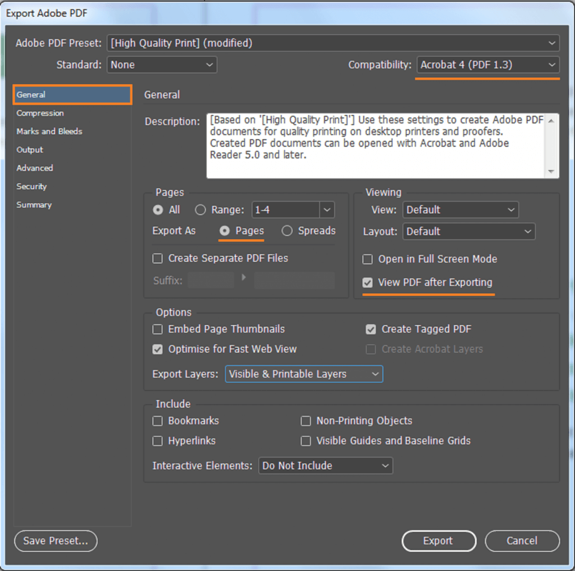Go to the Output section

[30, 149]
